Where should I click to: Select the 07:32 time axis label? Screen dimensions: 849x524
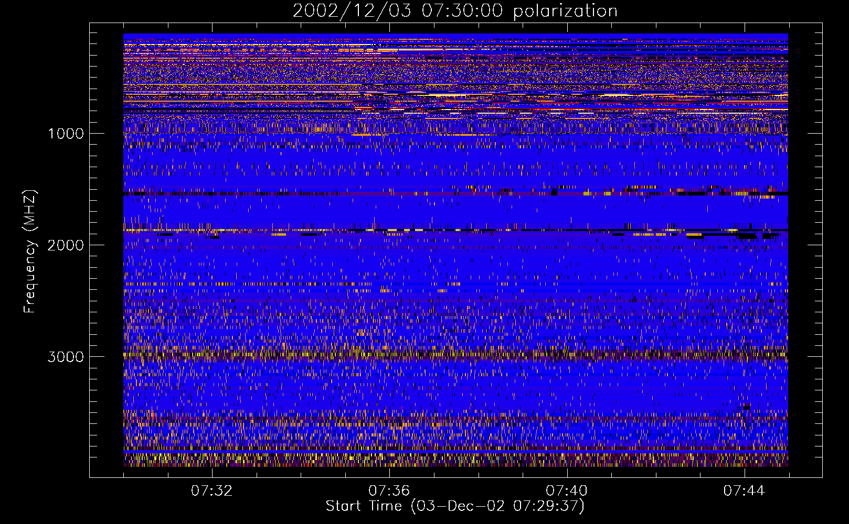pyautogui.click(x=211, y=490)
